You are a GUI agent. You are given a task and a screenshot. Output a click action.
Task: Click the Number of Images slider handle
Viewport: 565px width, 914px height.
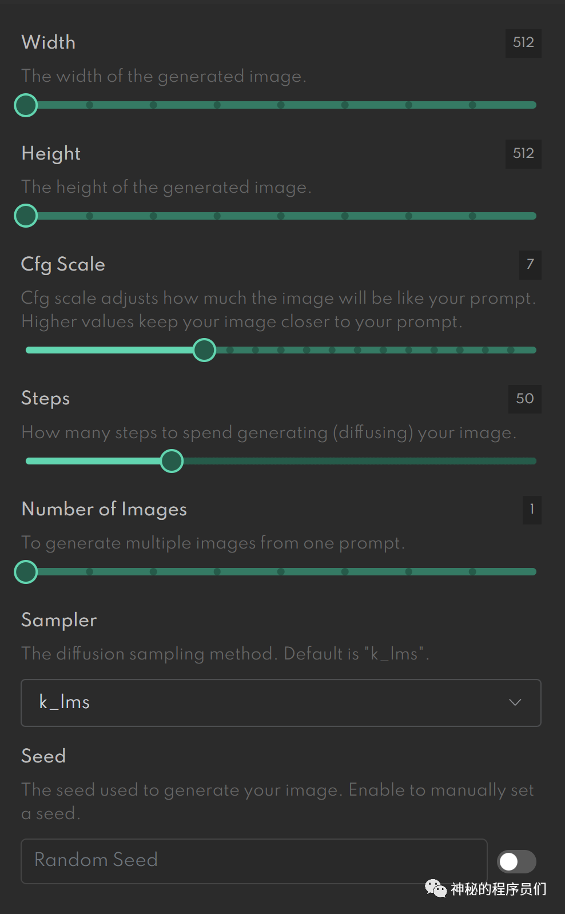point(26,572)
